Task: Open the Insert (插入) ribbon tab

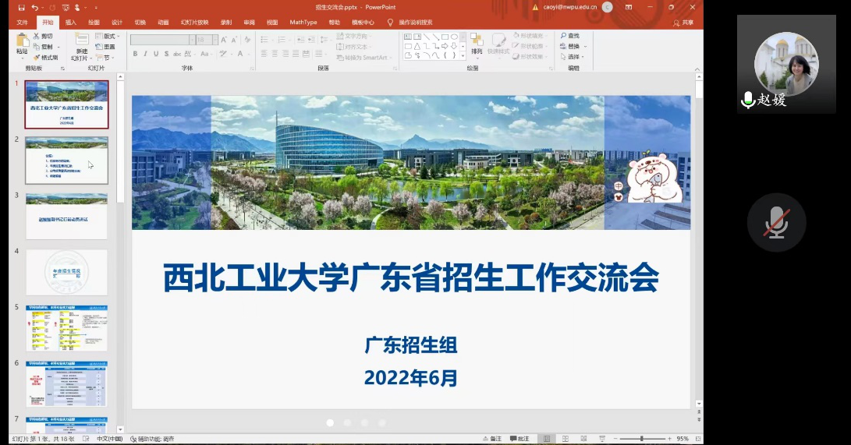Action: 71,23
